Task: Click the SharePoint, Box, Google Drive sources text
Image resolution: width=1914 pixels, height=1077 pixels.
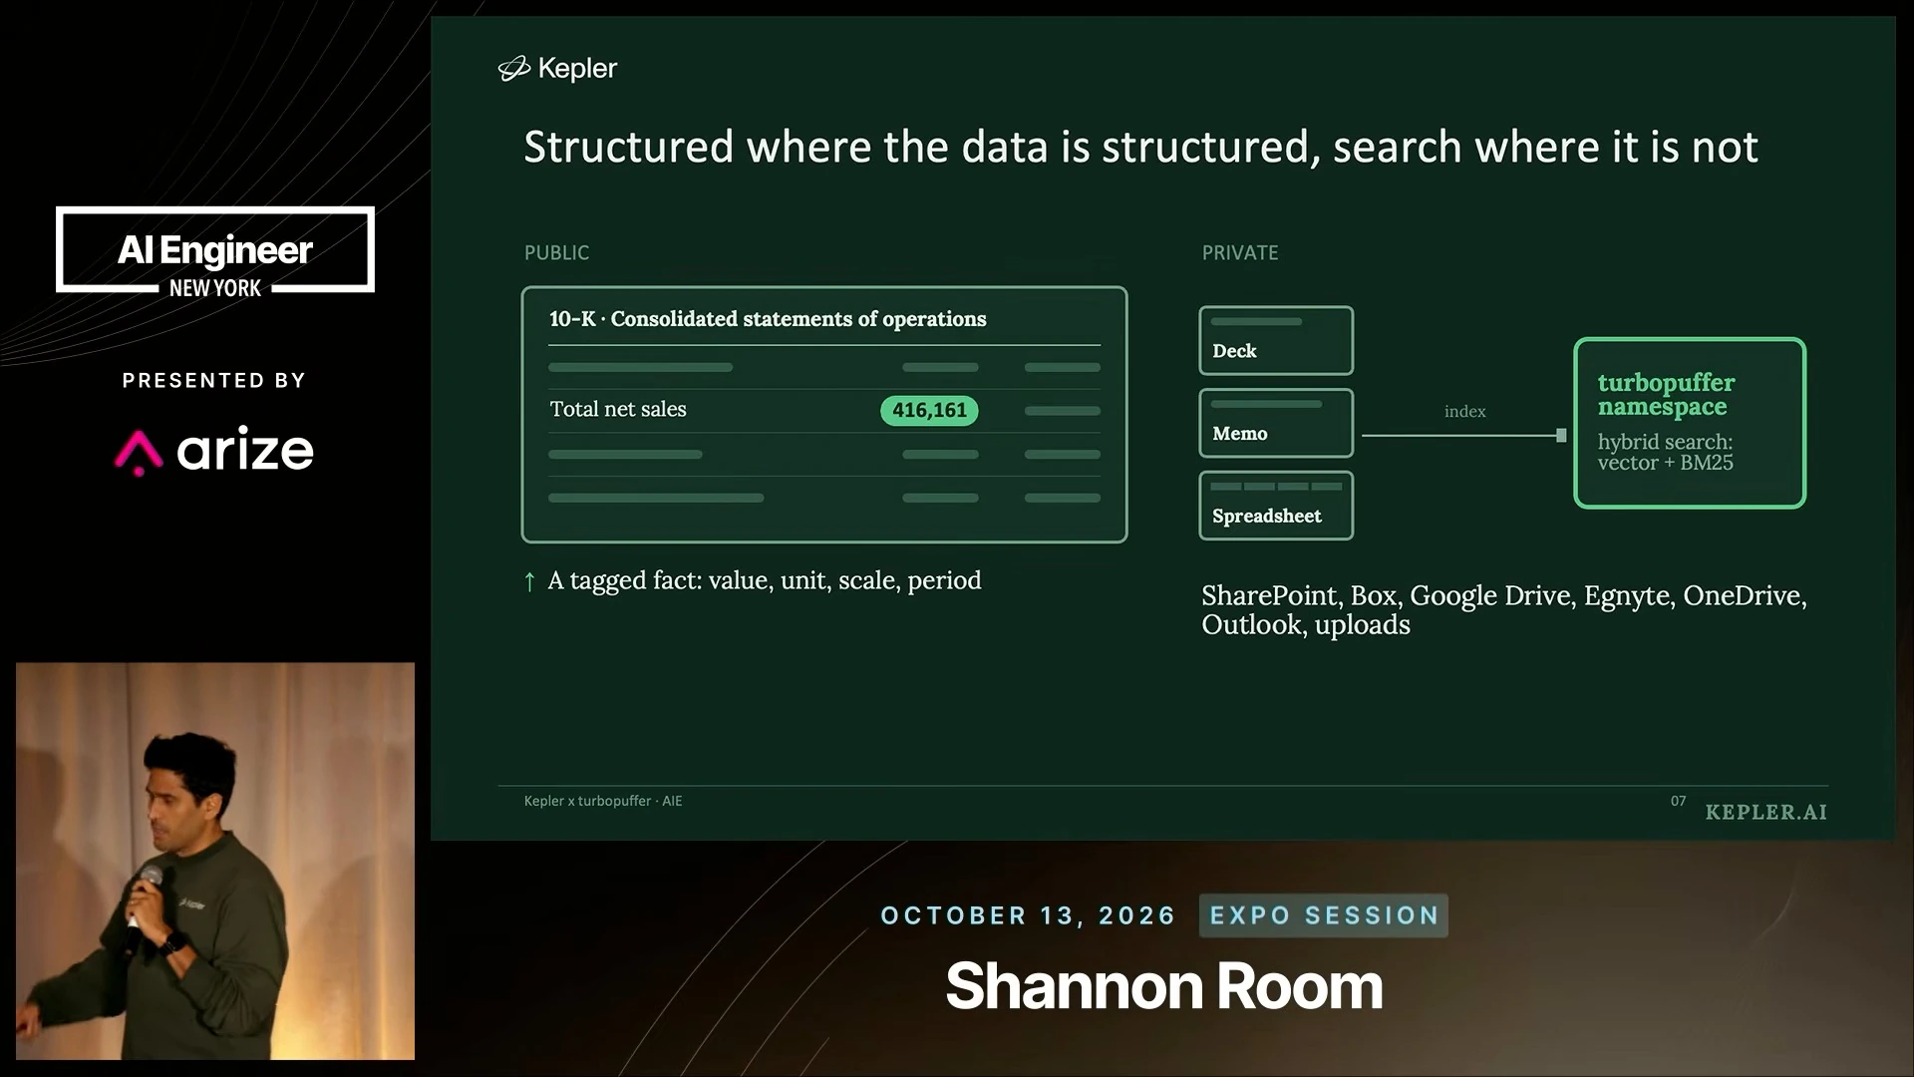Action: [x=1503, y=610]
